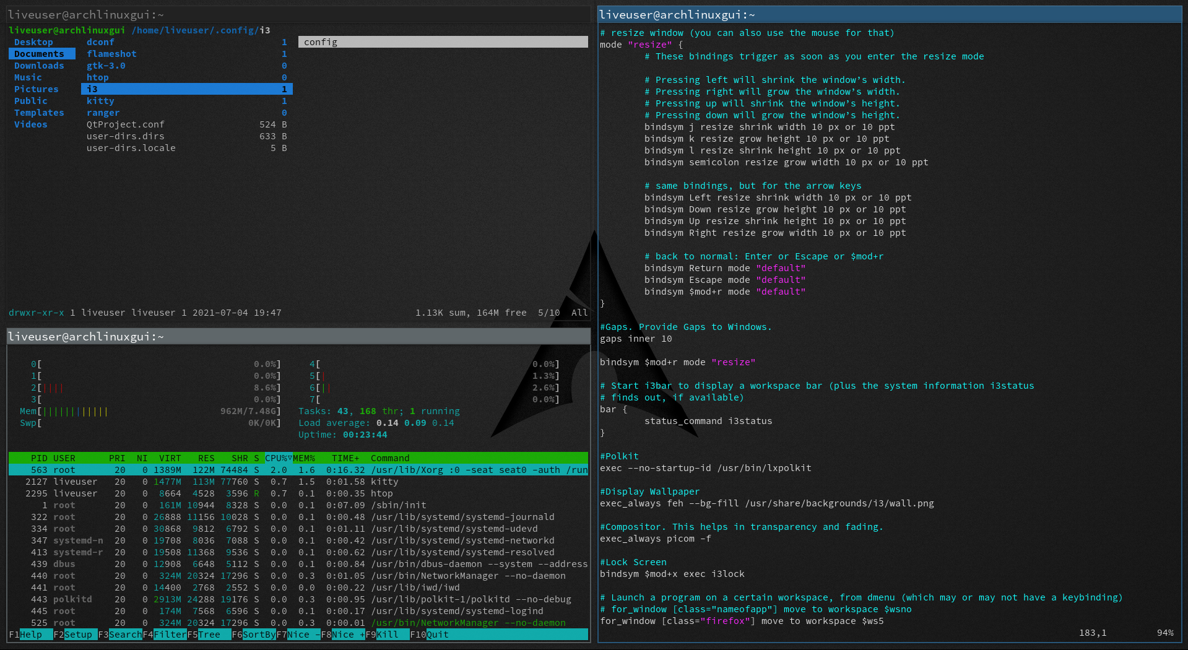The image size is (1188, 650).
Task: Click the Command column header in htop
Action: pyautogui.click(x=390, y=458)
